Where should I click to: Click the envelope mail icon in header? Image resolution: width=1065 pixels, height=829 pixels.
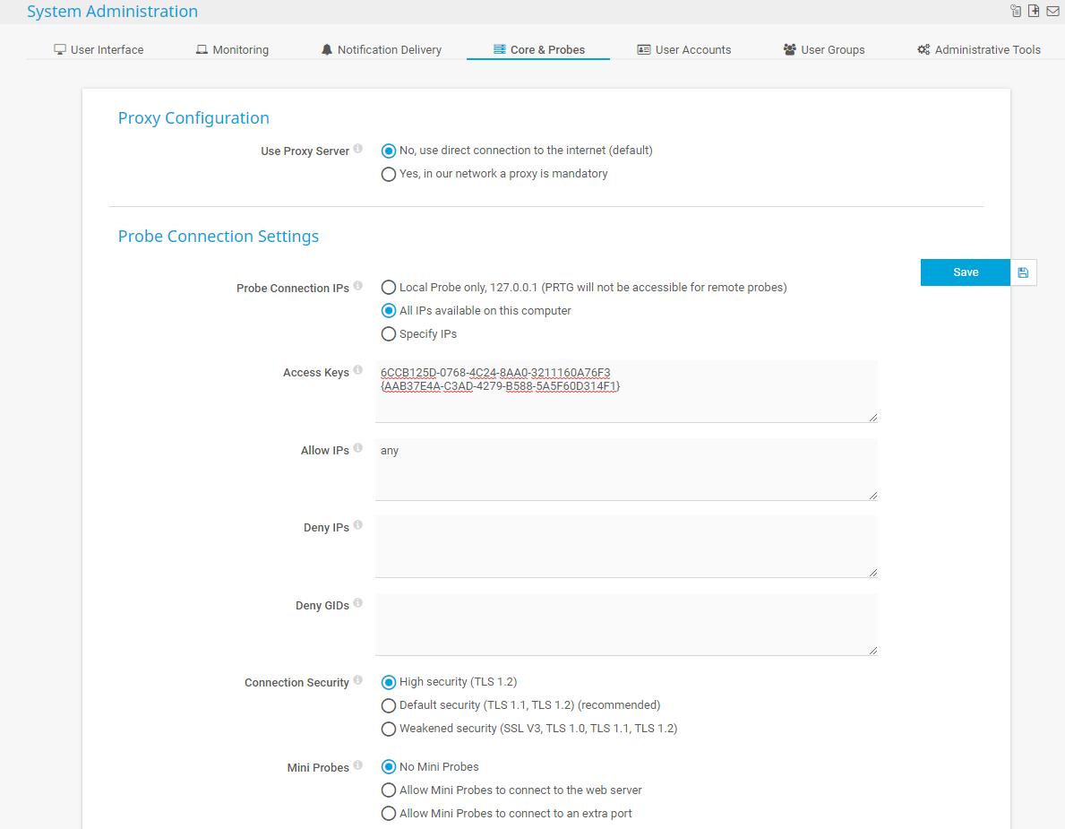(x=1052, y=11)
